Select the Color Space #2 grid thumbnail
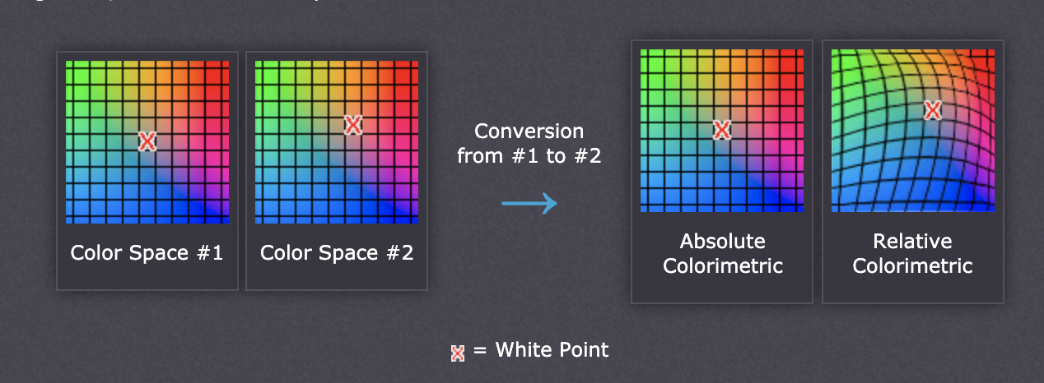1044x383 pixels. point(337,141)
